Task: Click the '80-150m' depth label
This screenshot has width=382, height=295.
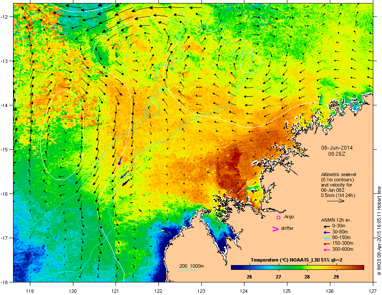Action: 341,237
